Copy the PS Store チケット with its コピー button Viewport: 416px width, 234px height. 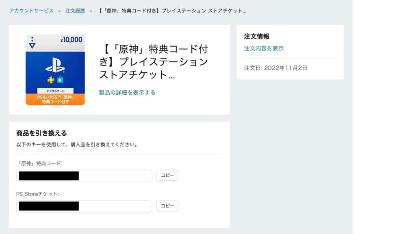click(x=167, y=206)
